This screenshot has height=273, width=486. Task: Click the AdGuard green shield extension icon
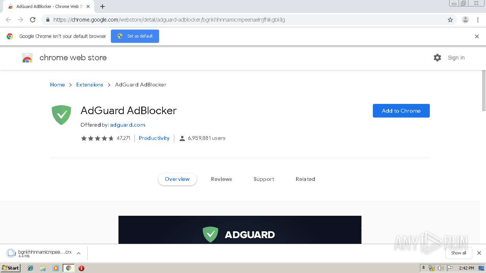point(62,115)
